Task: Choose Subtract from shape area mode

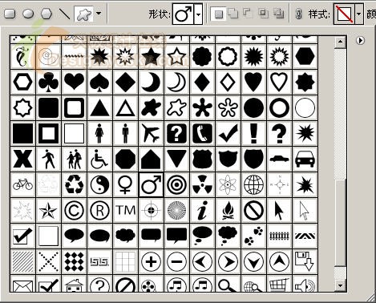Action: tap(248, 13)
